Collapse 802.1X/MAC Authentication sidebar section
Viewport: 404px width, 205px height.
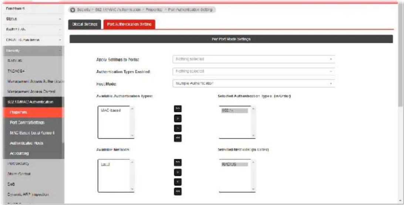(33, 102)
